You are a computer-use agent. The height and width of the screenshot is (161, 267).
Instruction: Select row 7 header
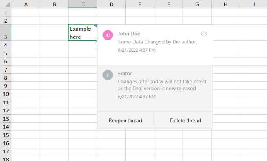coord(6,69)
